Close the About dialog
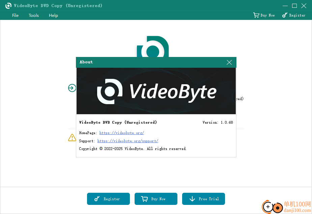This screenshot has width=312, height=214. point(229,62)
